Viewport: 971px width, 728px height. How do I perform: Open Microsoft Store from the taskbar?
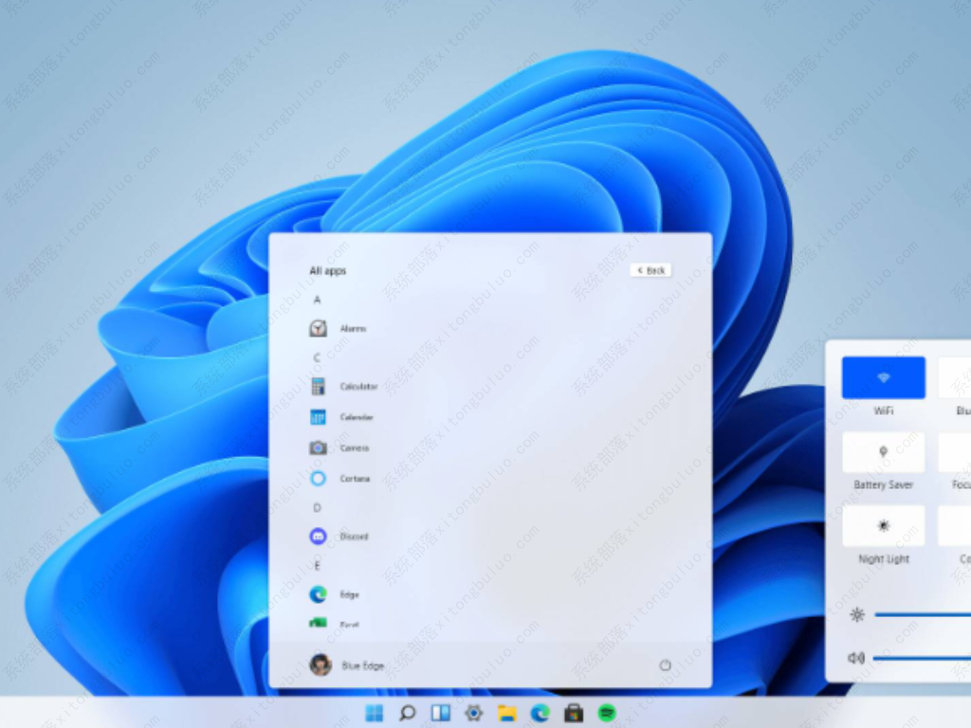pyautogui.click(x=573, y=713)
